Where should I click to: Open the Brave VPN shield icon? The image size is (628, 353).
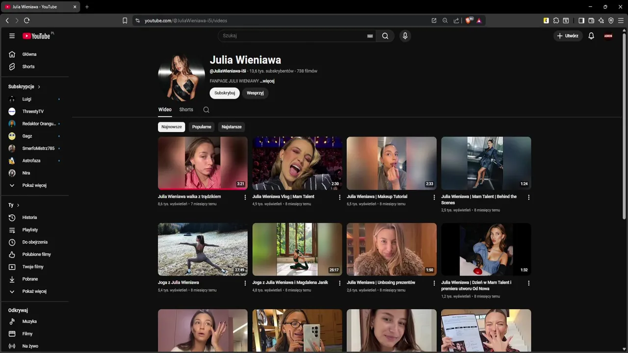click(611, 21)
